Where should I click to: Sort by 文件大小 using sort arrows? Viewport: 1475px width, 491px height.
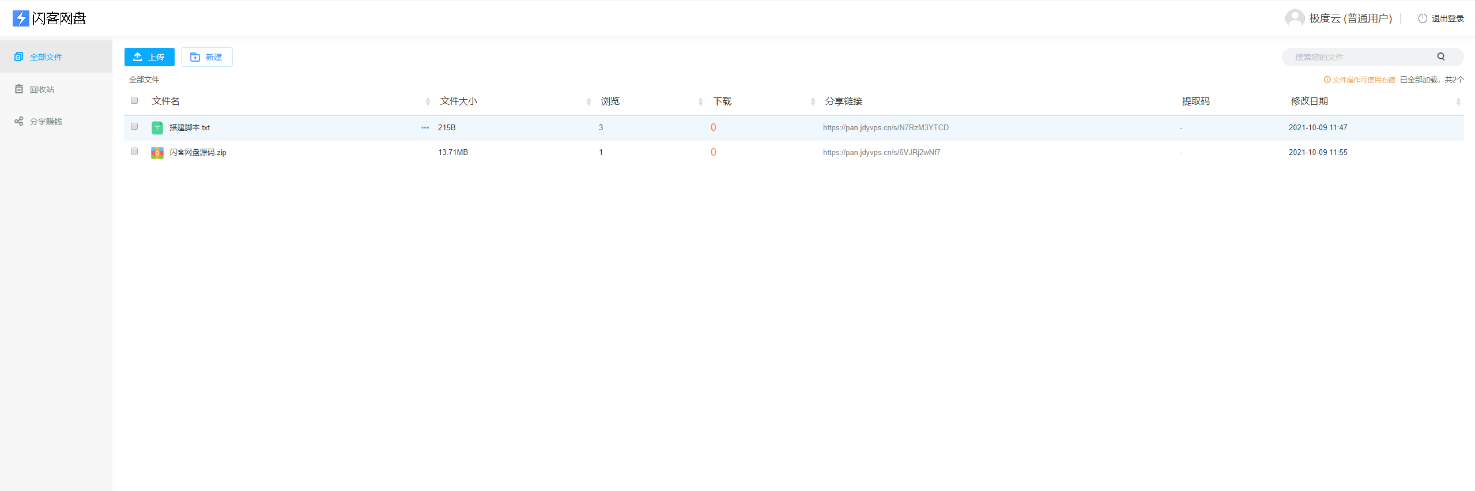point(589,102)
